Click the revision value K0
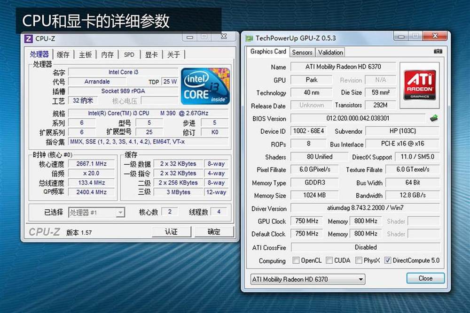This screenshot has width=470, height=313. (215, 132)
